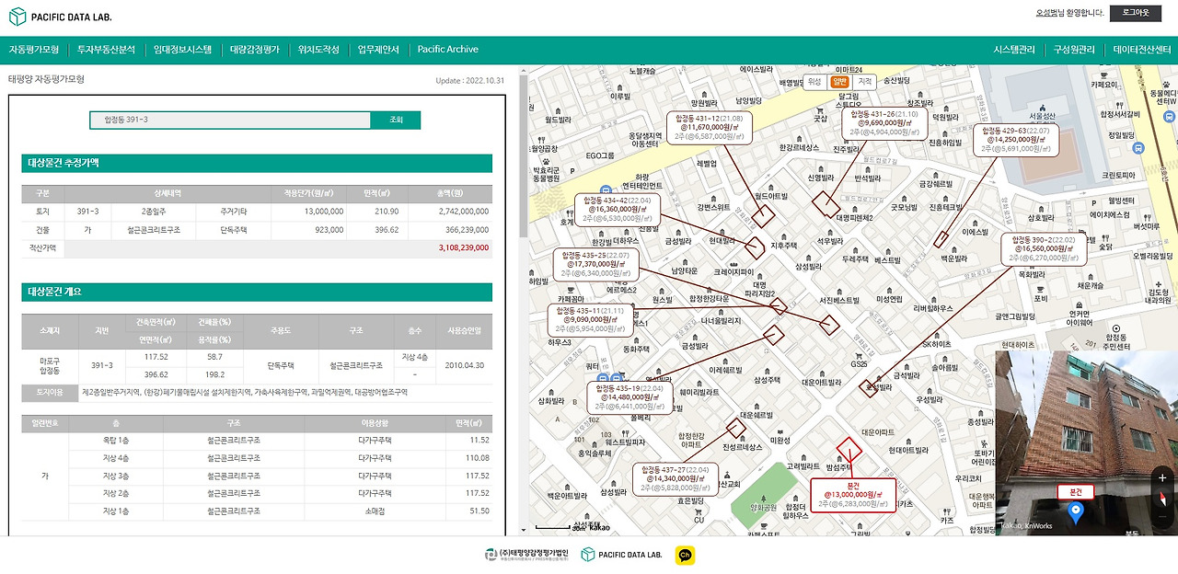Click the blue location pin in street view
The width and height of the screenshot is (1178, 574).
(x=1077, y=514)
